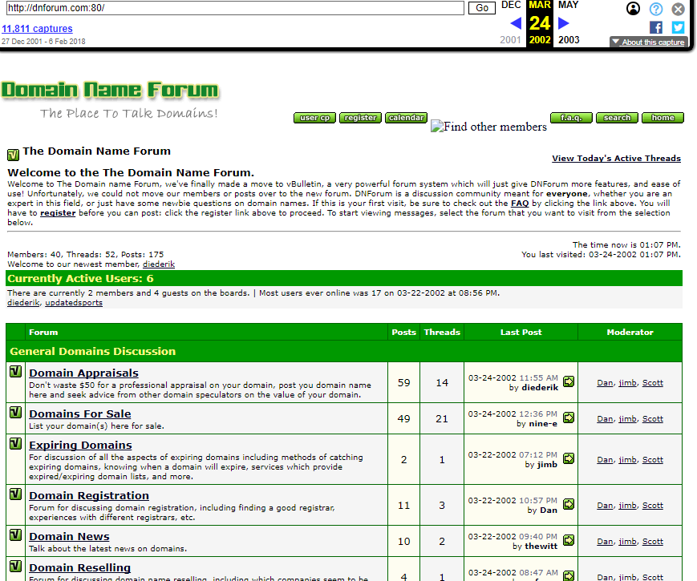
Task: Open the user cp navigation button
Action: click(x=315, y=118)
